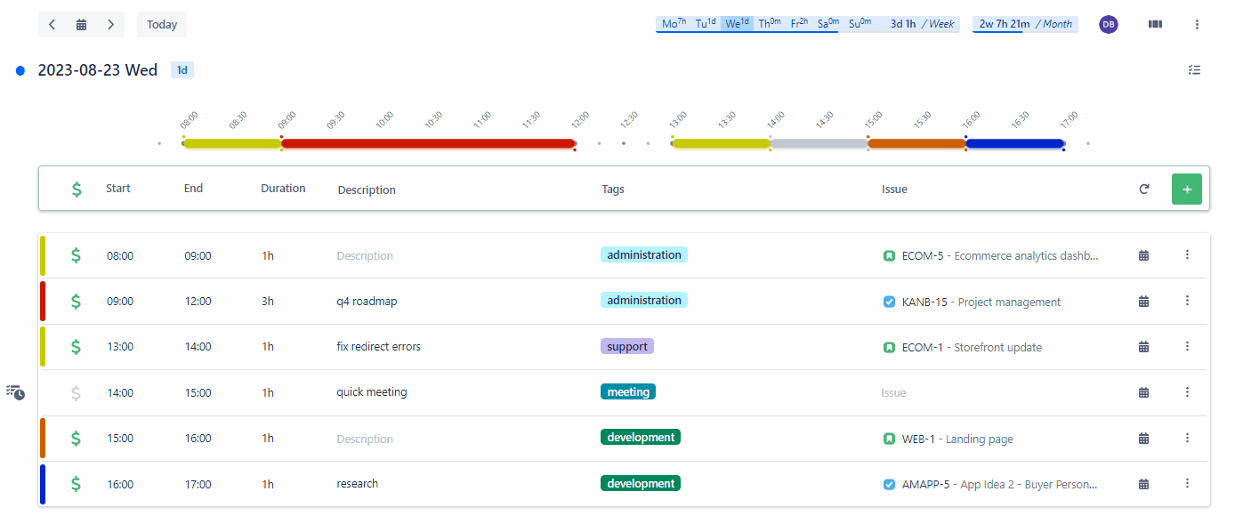The width and height of the screenshot is (1243, 532).
Task: Click the timesheet clock icon at left edge
Action: tap(15, 392)
